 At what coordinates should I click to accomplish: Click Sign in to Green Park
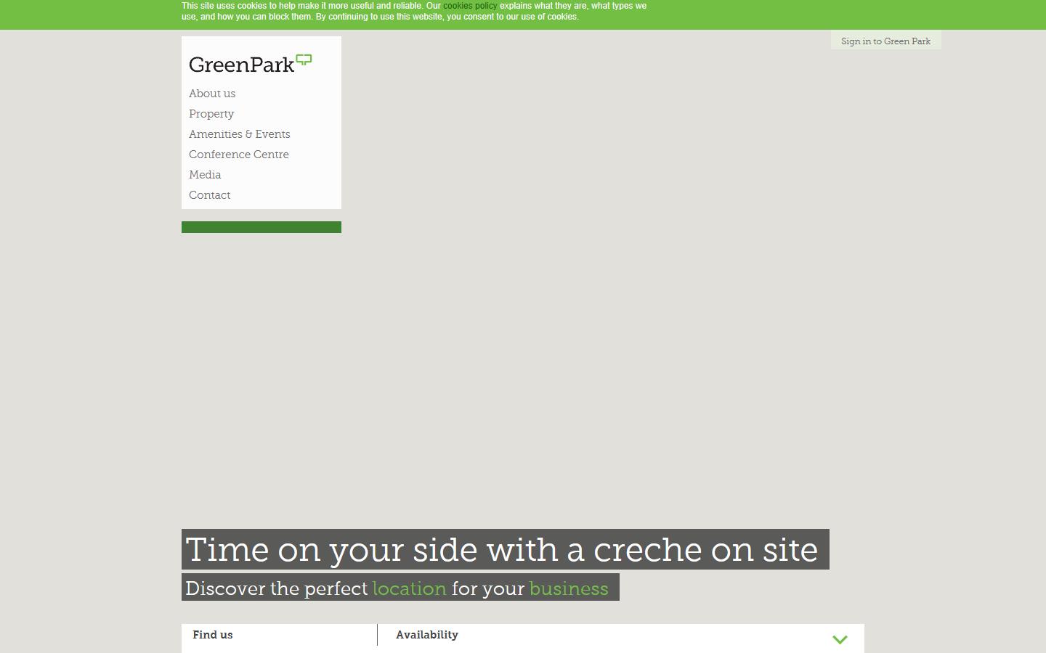(x=885, y=41)
